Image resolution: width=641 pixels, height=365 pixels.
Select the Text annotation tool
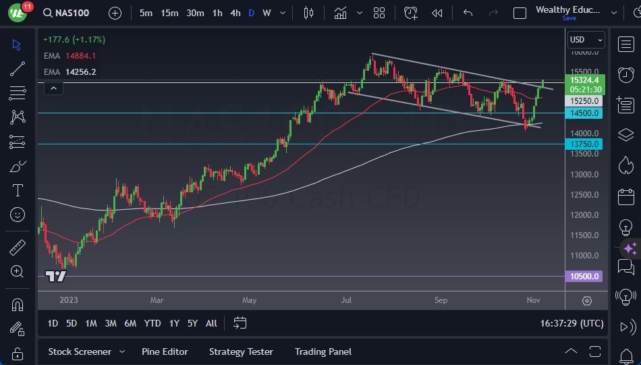point(18,190)
